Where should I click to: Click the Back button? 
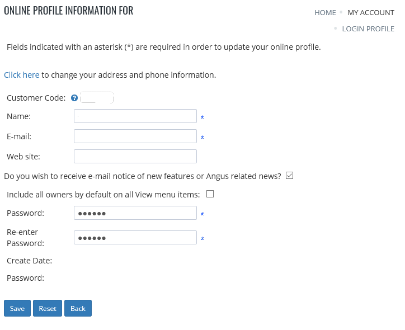pyautogui.click(x=78, y=308)
